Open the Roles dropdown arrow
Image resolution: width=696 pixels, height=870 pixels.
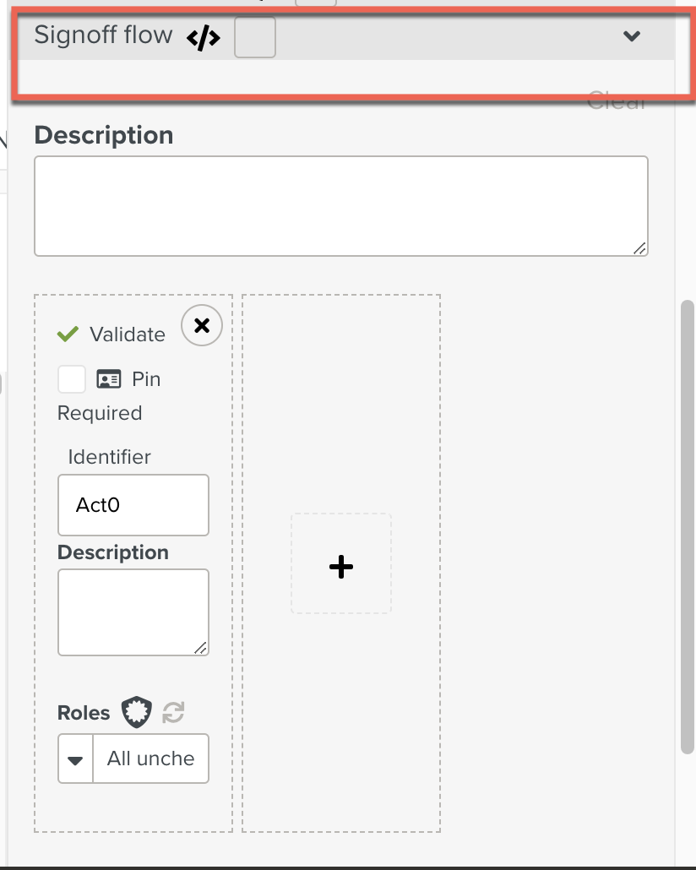point(75,759)
